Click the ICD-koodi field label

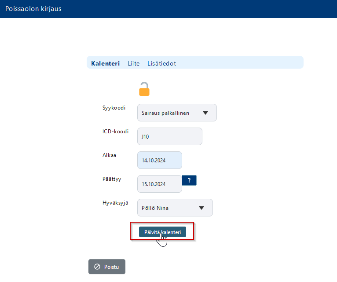115,131
